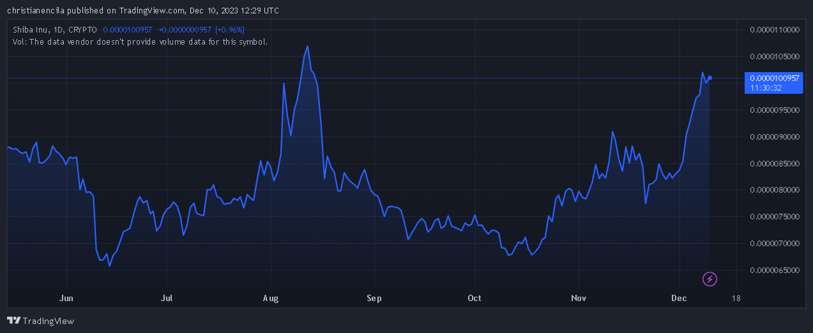The width and height of the screenshot is (813, 333).
Task: Click the Aug label on the time axis
Action: (271, 298)
